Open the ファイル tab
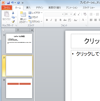The image size is (100, 101). click(x=7, y=8)
